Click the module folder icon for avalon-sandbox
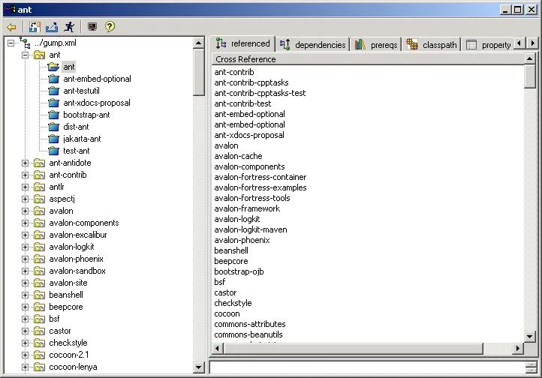This screenshot has height=378, width=542. 39,271
